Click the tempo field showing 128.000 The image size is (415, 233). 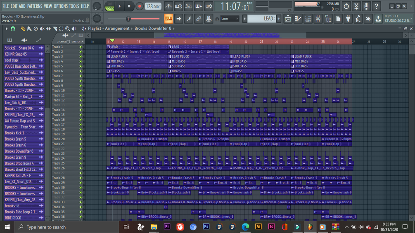[153, 6]
